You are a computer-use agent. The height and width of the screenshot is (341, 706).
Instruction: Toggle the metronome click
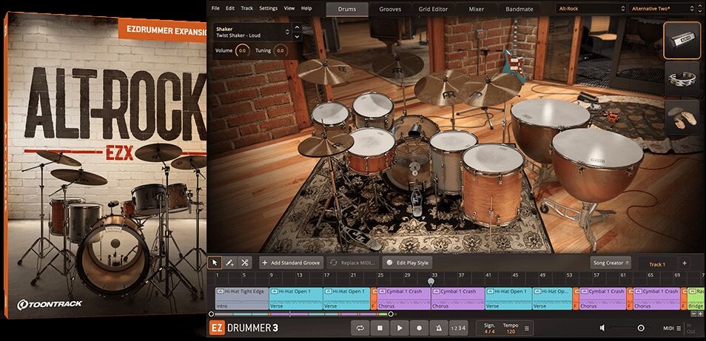pos(440,328)
